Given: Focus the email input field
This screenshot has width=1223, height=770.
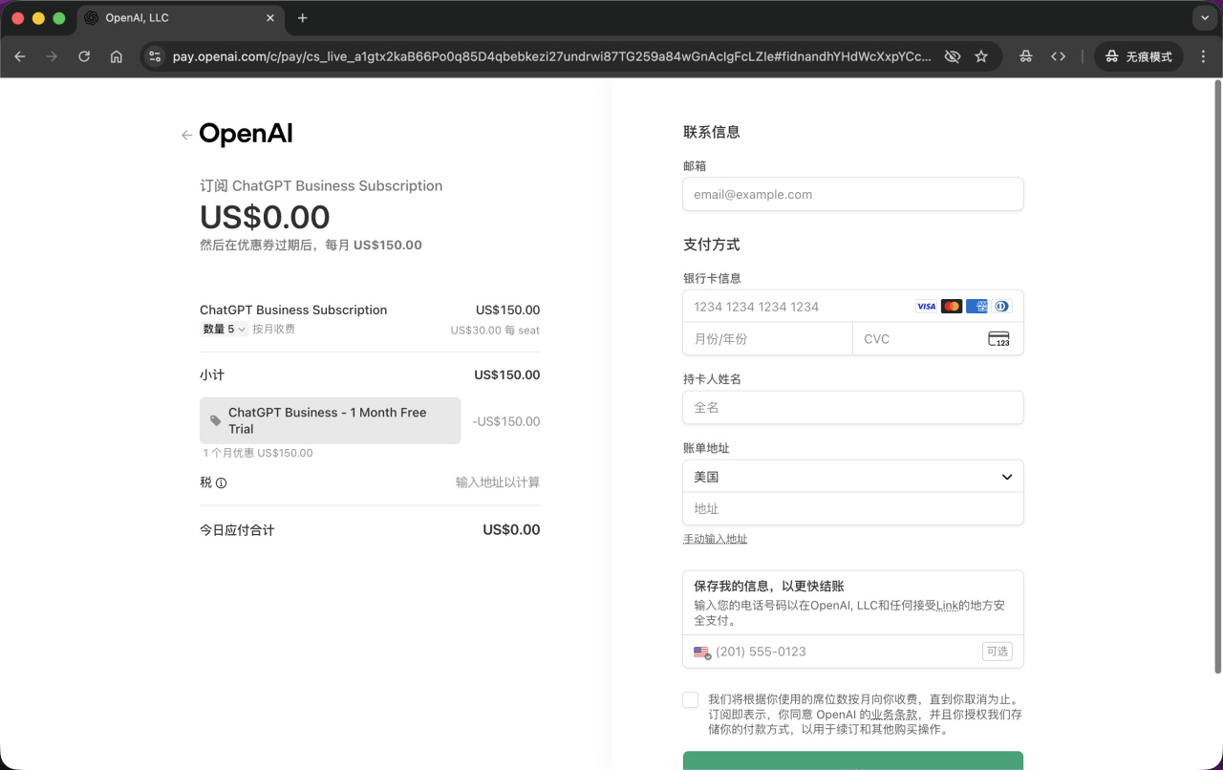Looking at the screenshot, I should (x=853, y=194).
